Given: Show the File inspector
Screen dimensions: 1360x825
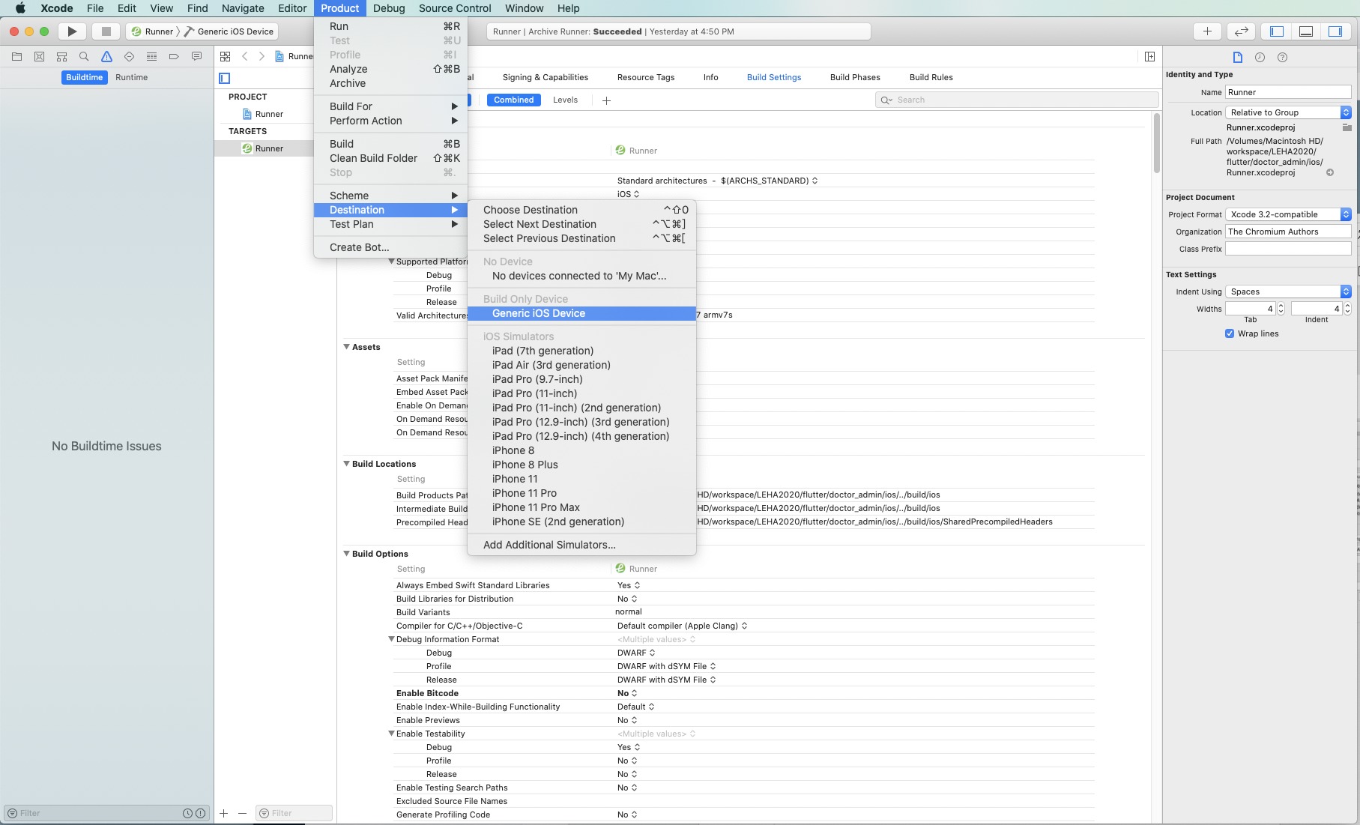Looking at the screenshot, I should tap(1237, 57).
